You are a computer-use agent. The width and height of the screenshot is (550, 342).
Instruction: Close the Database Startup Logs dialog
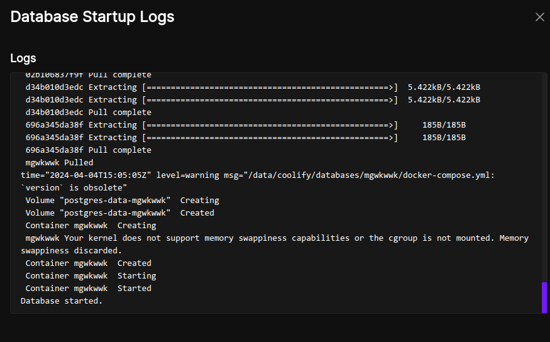[539, 17]
